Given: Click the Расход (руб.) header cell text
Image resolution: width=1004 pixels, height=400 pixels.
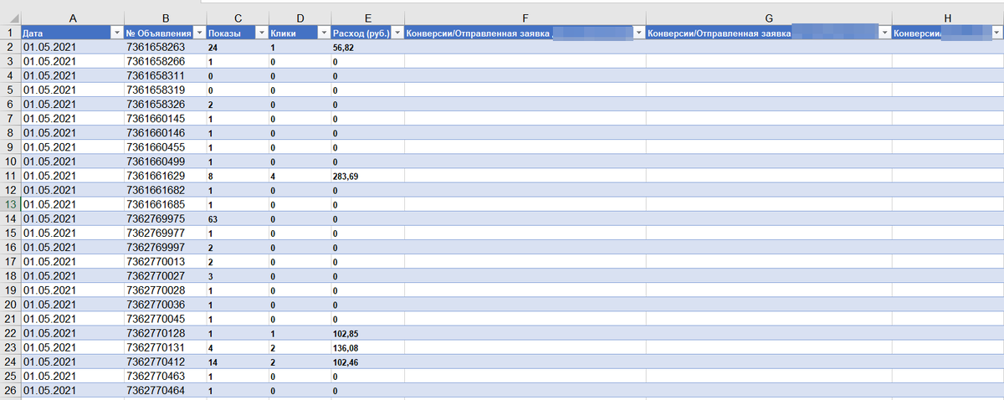Looking at the screenshot, I should [x=362, y=33].
